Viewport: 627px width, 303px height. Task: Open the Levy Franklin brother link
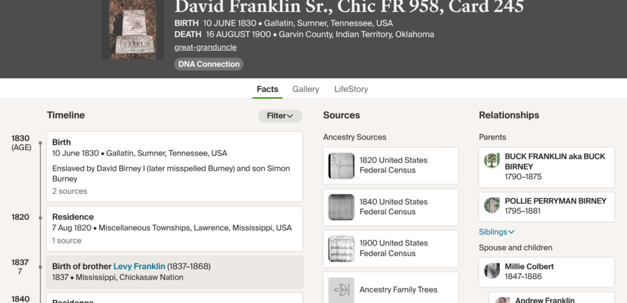139,266
